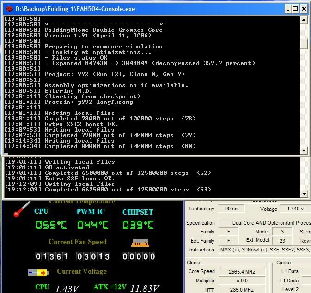
Task: Click the fan speed counter 03013
Action: click(x=93, y=257)
